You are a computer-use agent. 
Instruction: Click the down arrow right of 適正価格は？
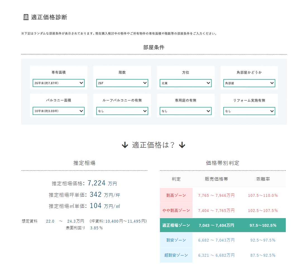point(182,145)
